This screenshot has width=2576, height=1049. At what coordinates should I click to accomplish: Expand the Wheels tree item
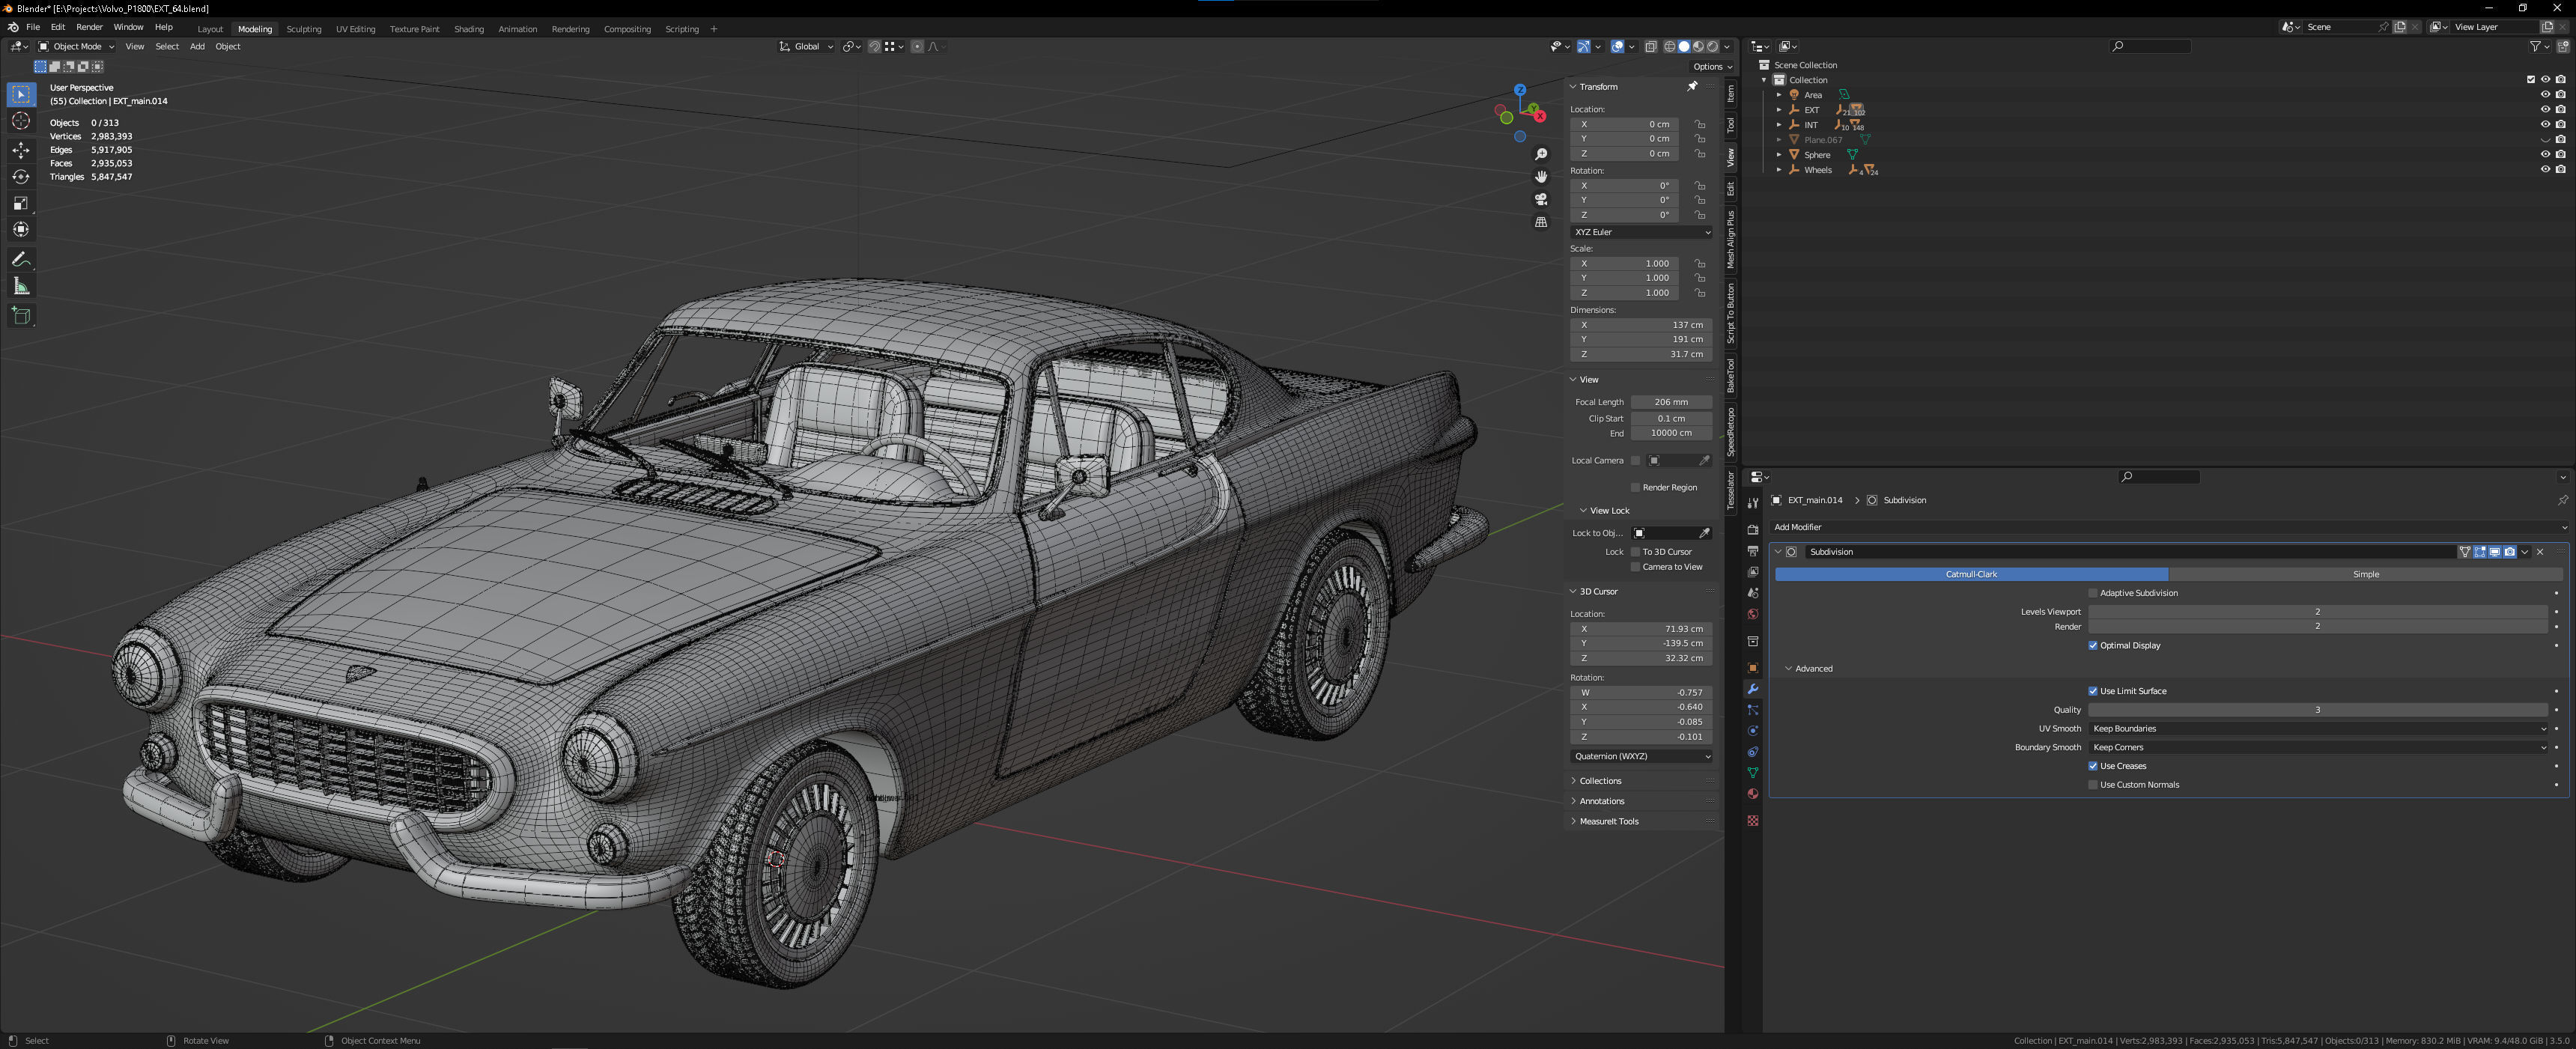click(x=1779, y=170)
